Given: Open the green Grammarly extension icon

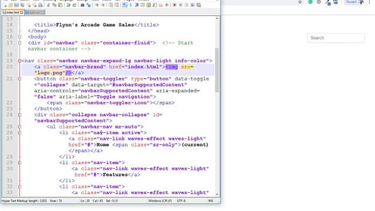Looking at the screenshot, I should pos(310,2).
